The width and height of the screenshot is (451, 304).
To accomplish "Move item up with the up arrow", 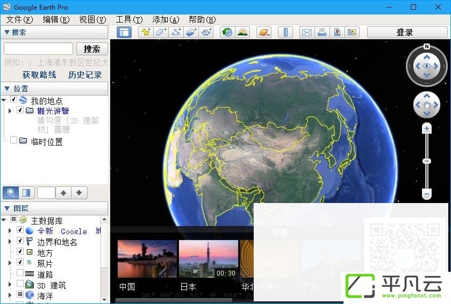I will (63, 192).
